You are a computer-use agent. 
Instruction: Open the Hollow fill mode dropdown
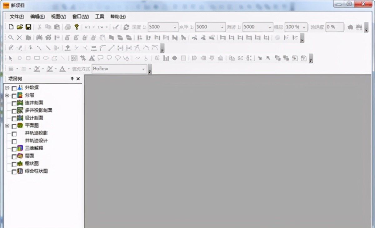pyautogui.click(x=144, y=69)
